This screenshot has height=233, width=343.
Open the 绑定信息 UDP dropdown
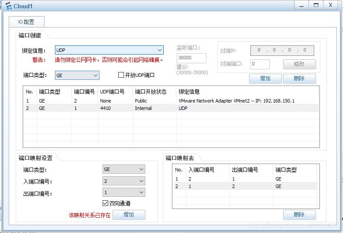[x=109, y=50]
